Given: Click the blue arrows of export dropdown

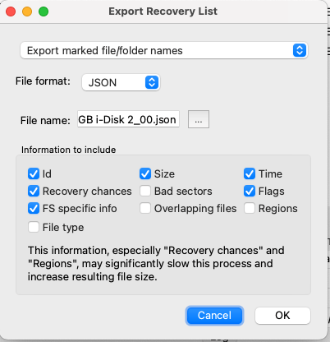Looking at the screenshot, I should coord(300,50).
